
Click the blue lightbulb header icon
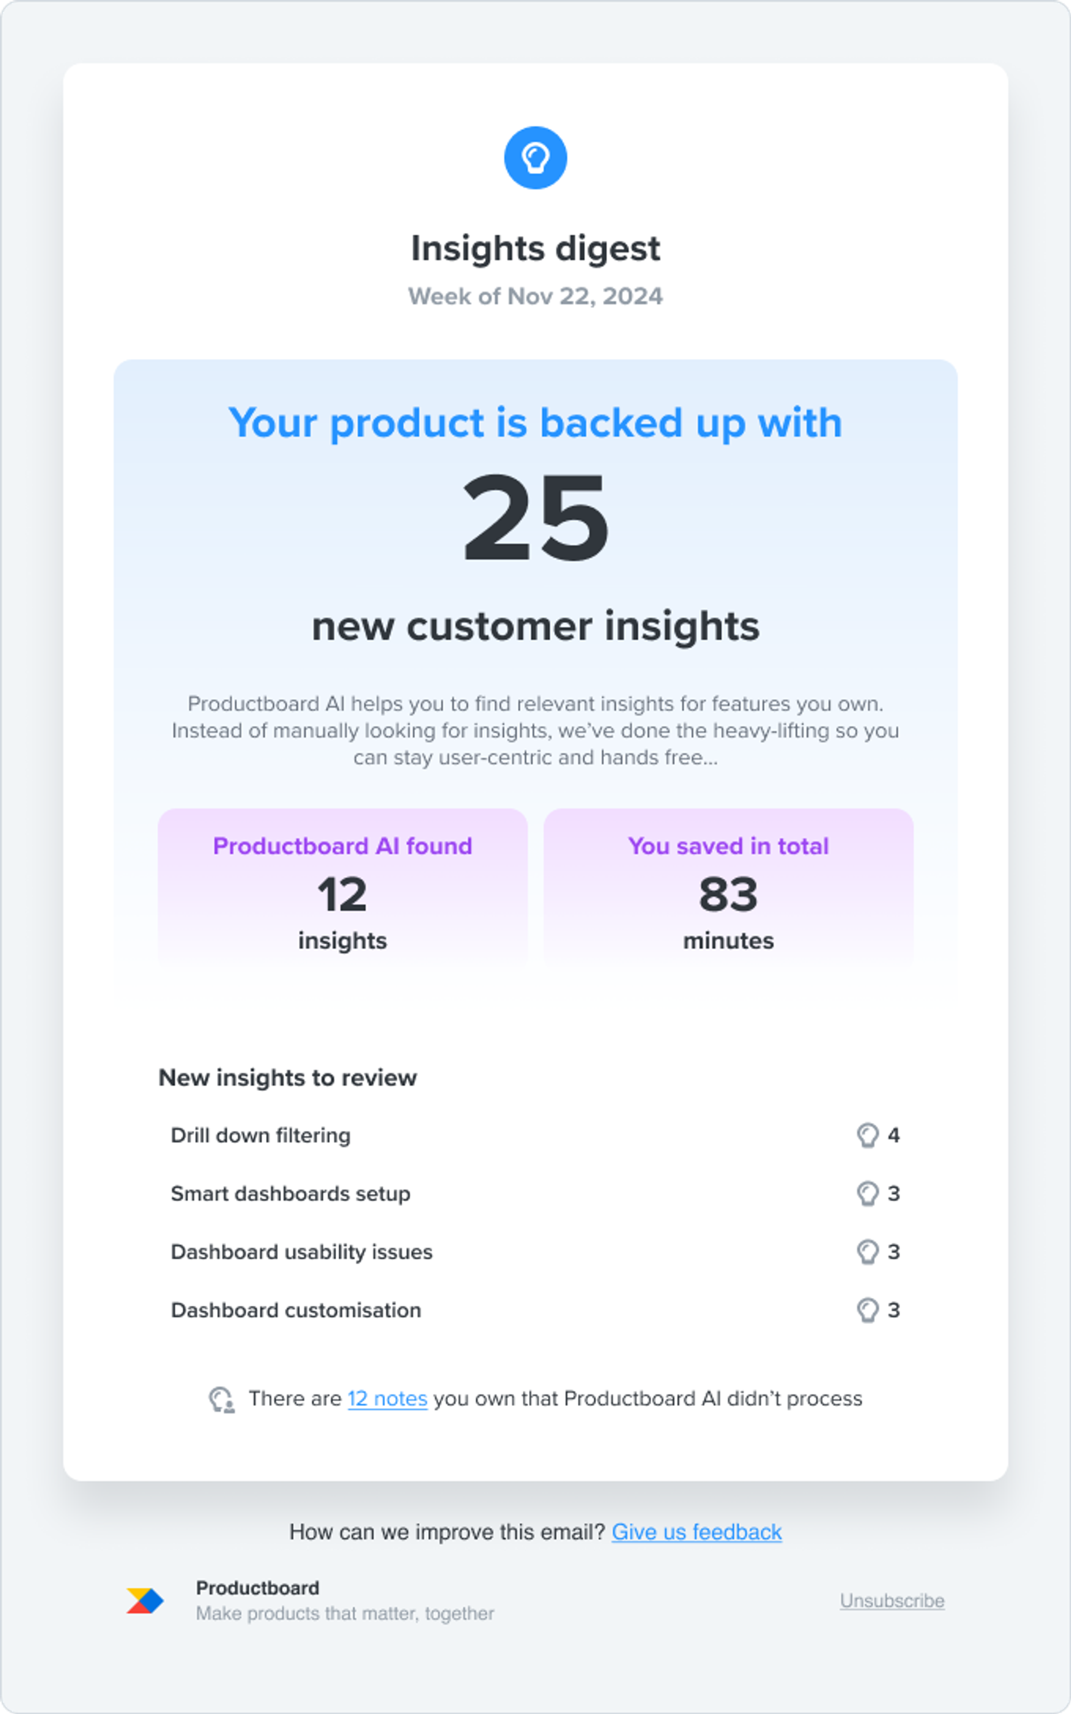coord(535,159)
